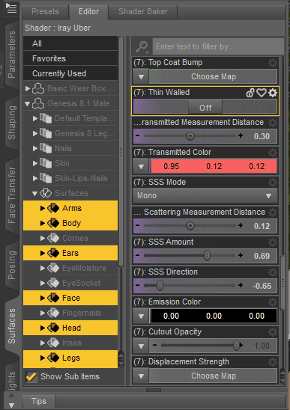Expand Genesis 8 Legacy group
This screenshot has width=290, height=410.
click(x=35, y=134)
